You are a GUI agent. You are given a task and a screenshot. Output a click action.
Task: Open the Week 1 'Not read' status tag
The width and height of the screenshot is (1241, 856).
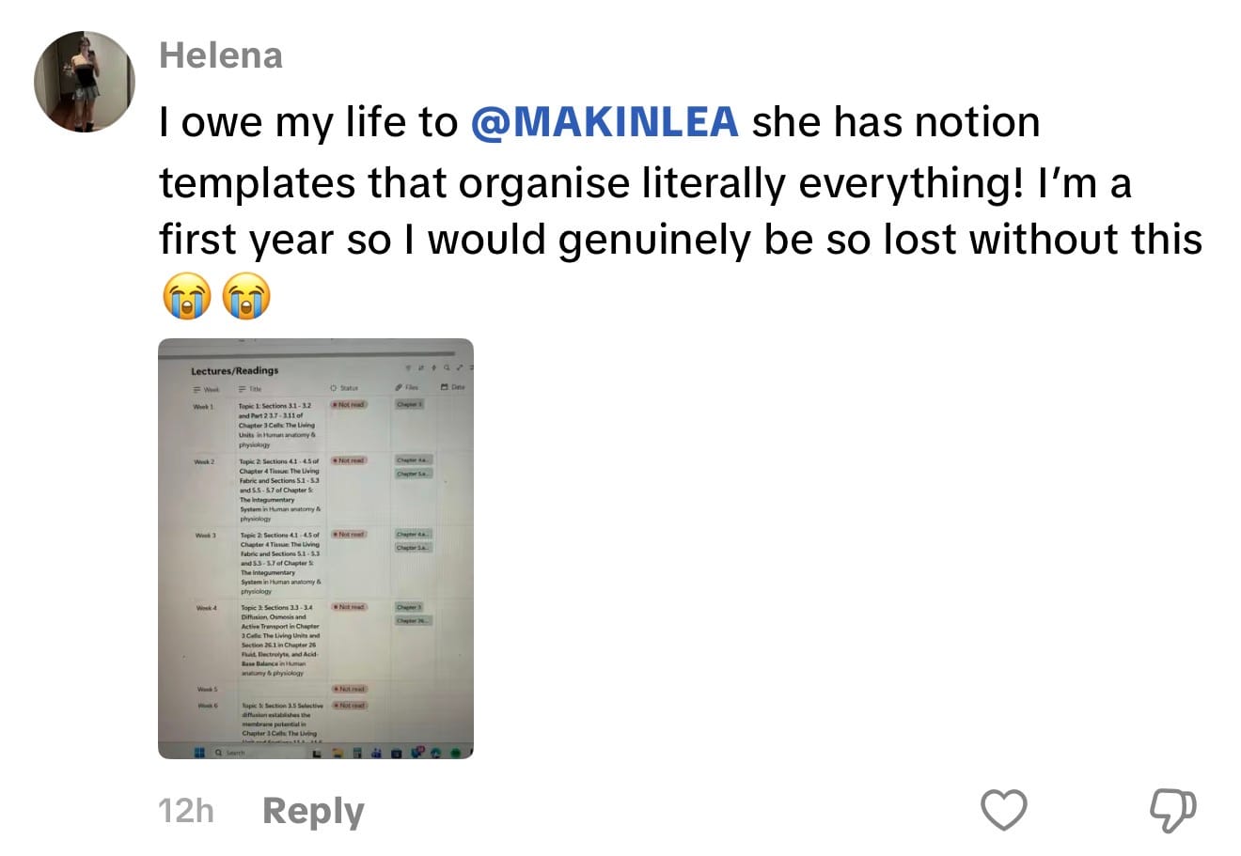click(x=348, y=404)
